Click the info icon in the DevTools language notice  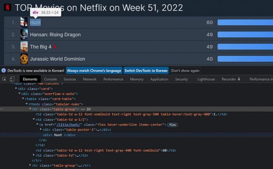click(x=4, y=70)
